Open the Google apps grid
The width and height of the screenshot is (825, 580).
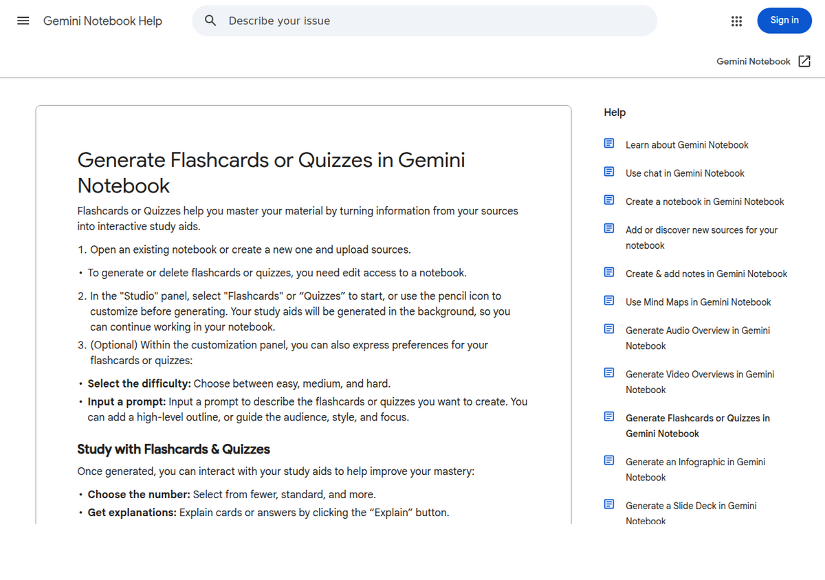736,21
